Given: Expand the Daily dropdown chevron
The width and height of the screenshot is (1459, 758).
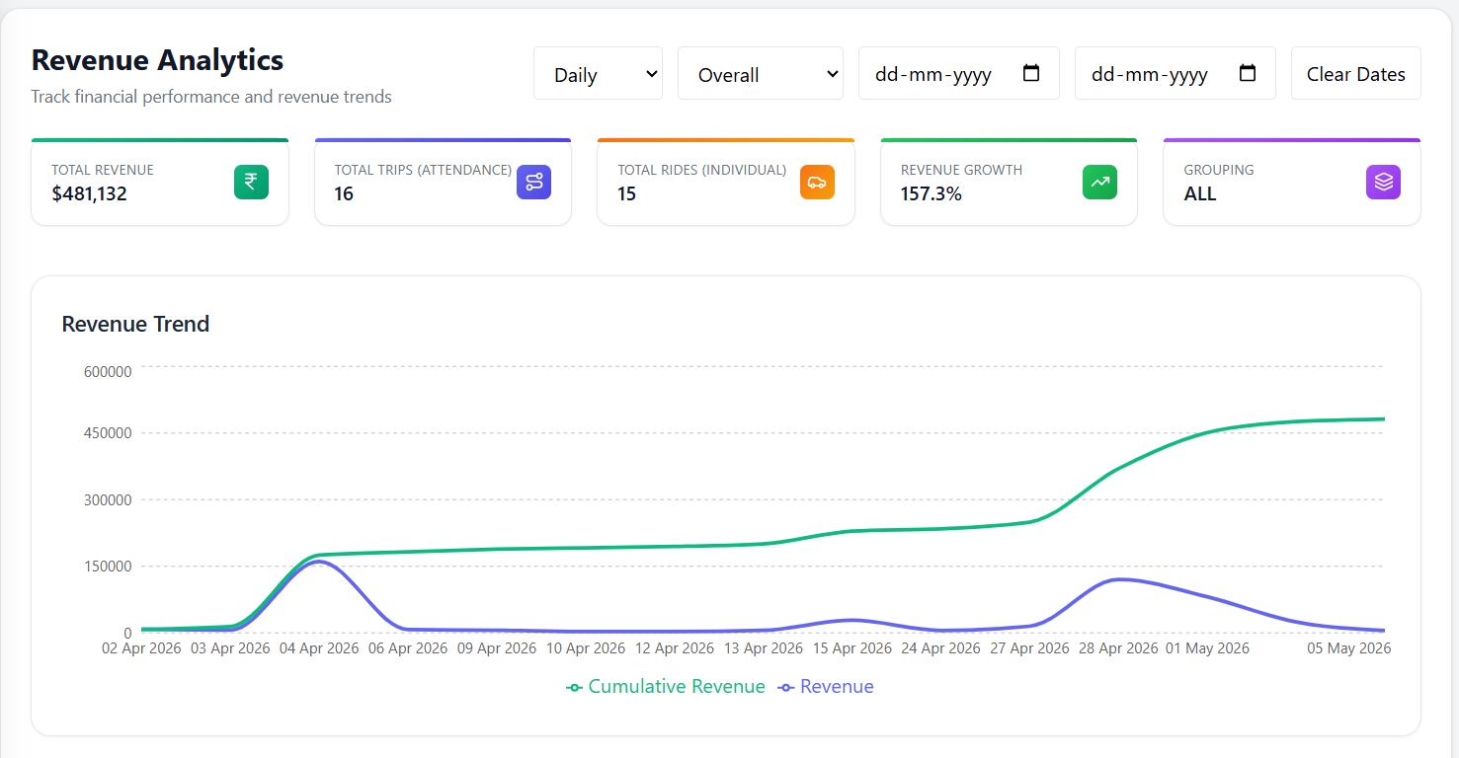Looking at the screenshot, I should click(652, 73).
